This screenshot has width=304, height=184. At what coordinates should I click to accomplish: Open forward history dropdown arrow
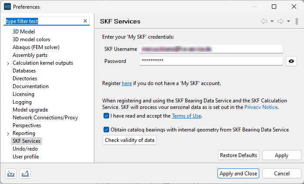[x=288, y=21]
